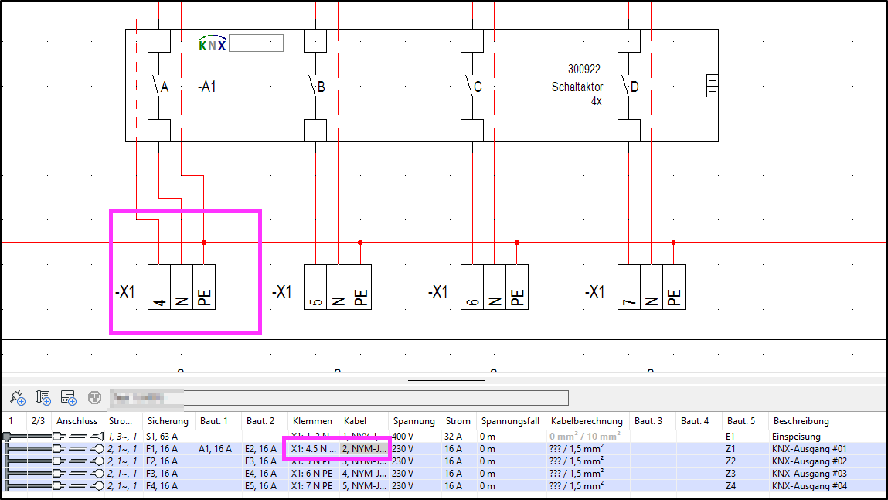Click the KNX logo on device A1
Screen dimensions: 888x500
tap(213, 43)
